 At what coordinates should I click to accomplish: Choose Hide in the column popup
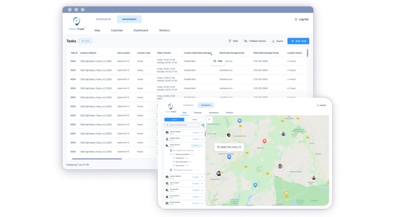tap(218, 61)
